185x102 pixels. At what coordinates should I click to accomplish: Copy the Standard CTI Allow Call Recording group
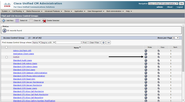158,98
